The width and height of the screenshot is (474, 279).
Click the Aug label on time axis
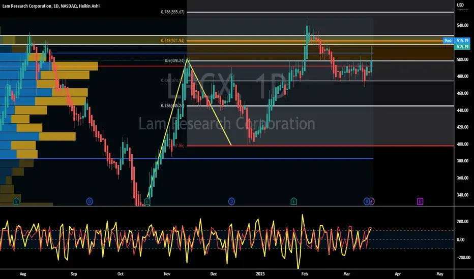tap(23, 274)
